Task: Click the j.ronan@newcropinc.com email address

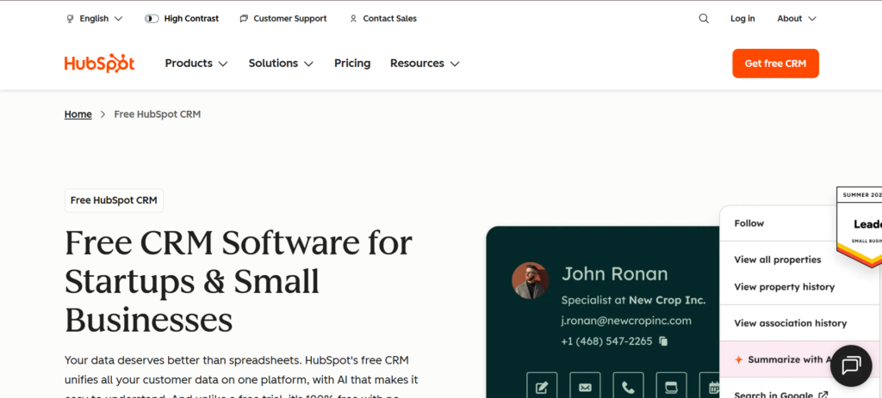Action: [626, 321]
